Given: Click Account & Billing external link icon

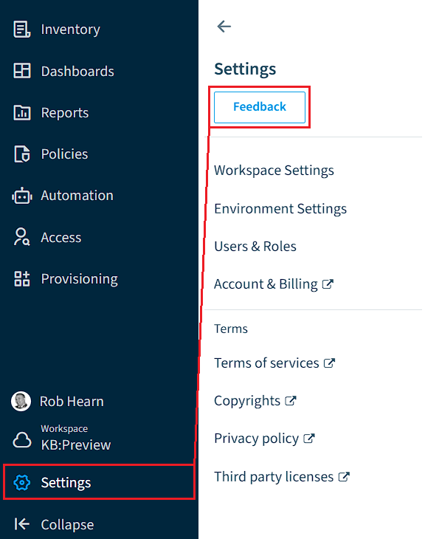Looking at the screenshot, I should tap(328, 284).
